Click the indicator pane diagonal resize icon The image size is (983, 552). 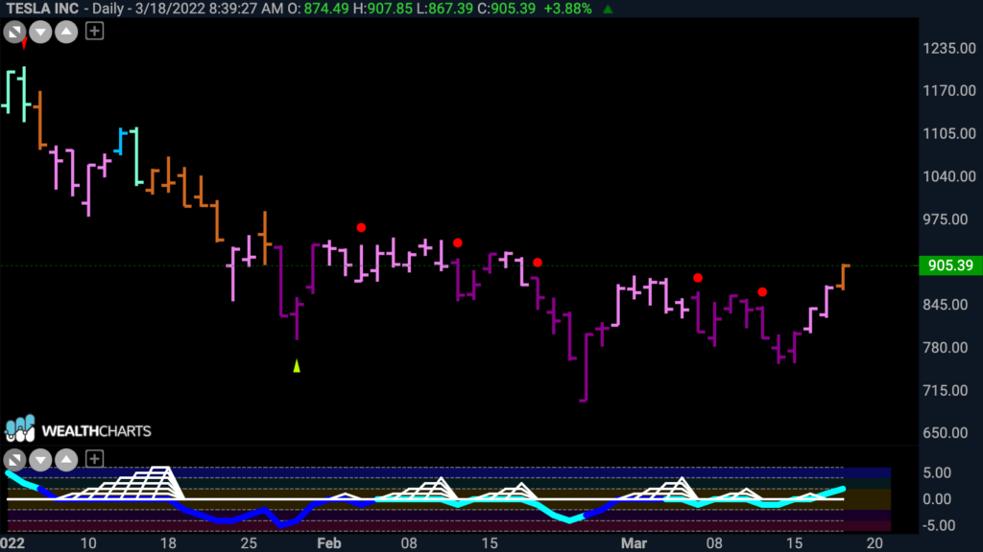click(15, 459)
